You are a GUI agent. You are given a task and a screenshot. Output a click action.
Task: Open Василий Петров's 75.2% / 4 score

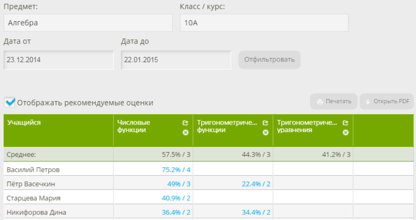click(176, 169)
